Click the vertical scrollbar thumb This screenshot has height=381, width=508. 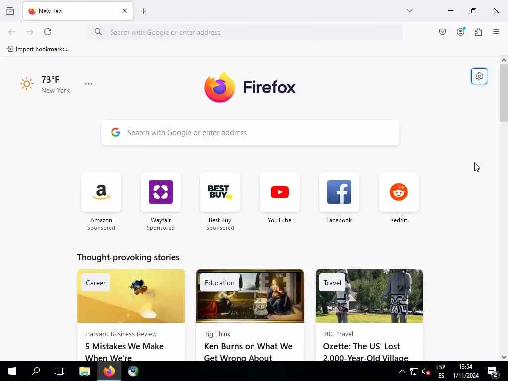coord(504,93)
